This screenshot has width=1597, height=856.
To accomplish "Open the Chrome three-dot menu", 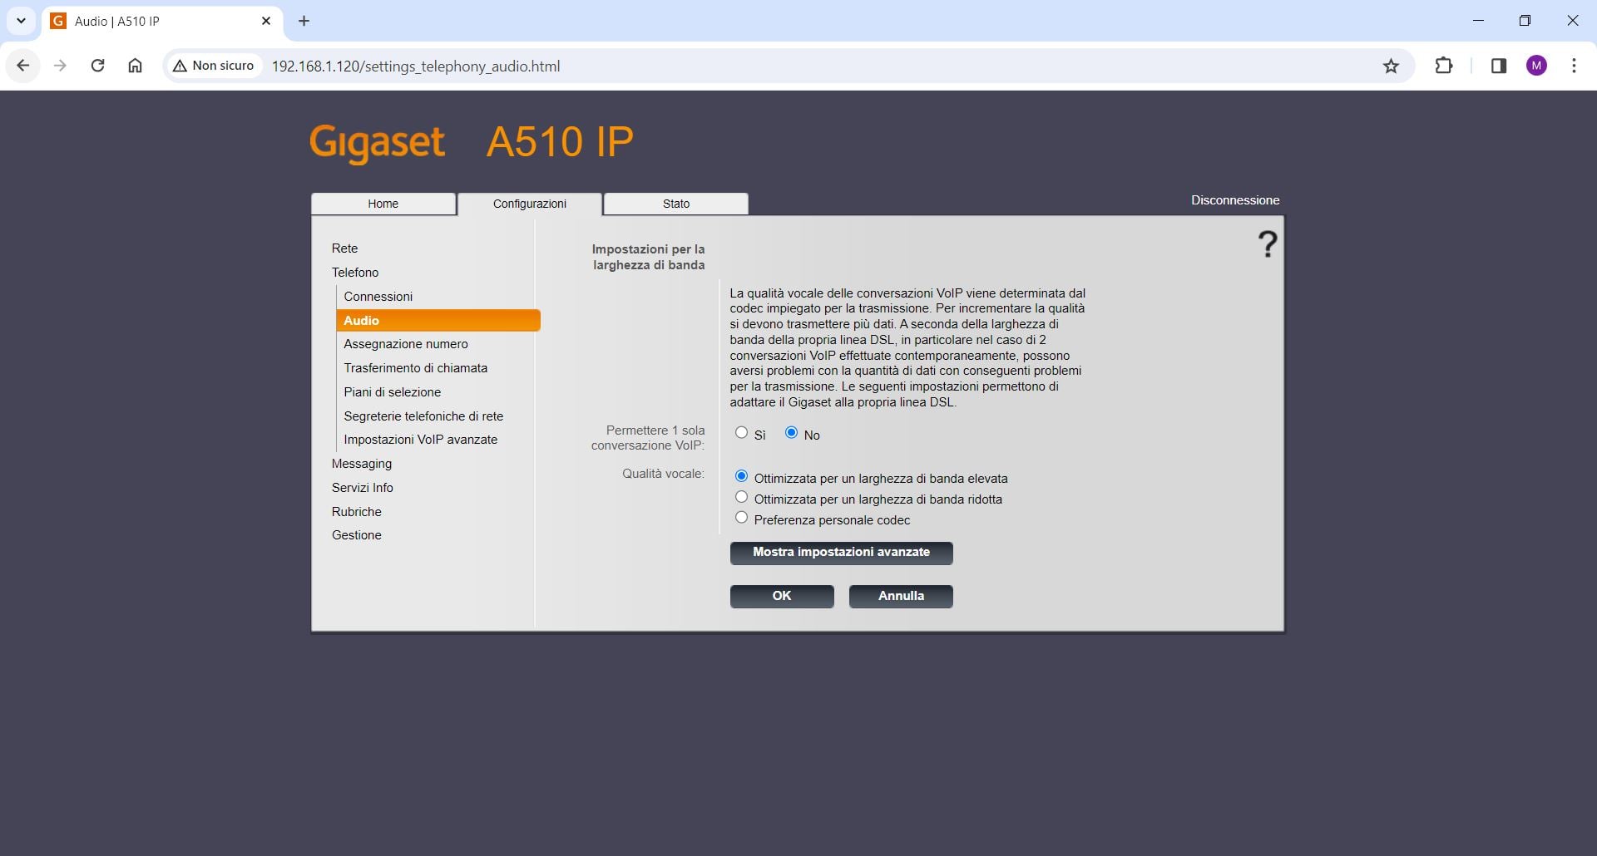I will (x=1574, y=66).
